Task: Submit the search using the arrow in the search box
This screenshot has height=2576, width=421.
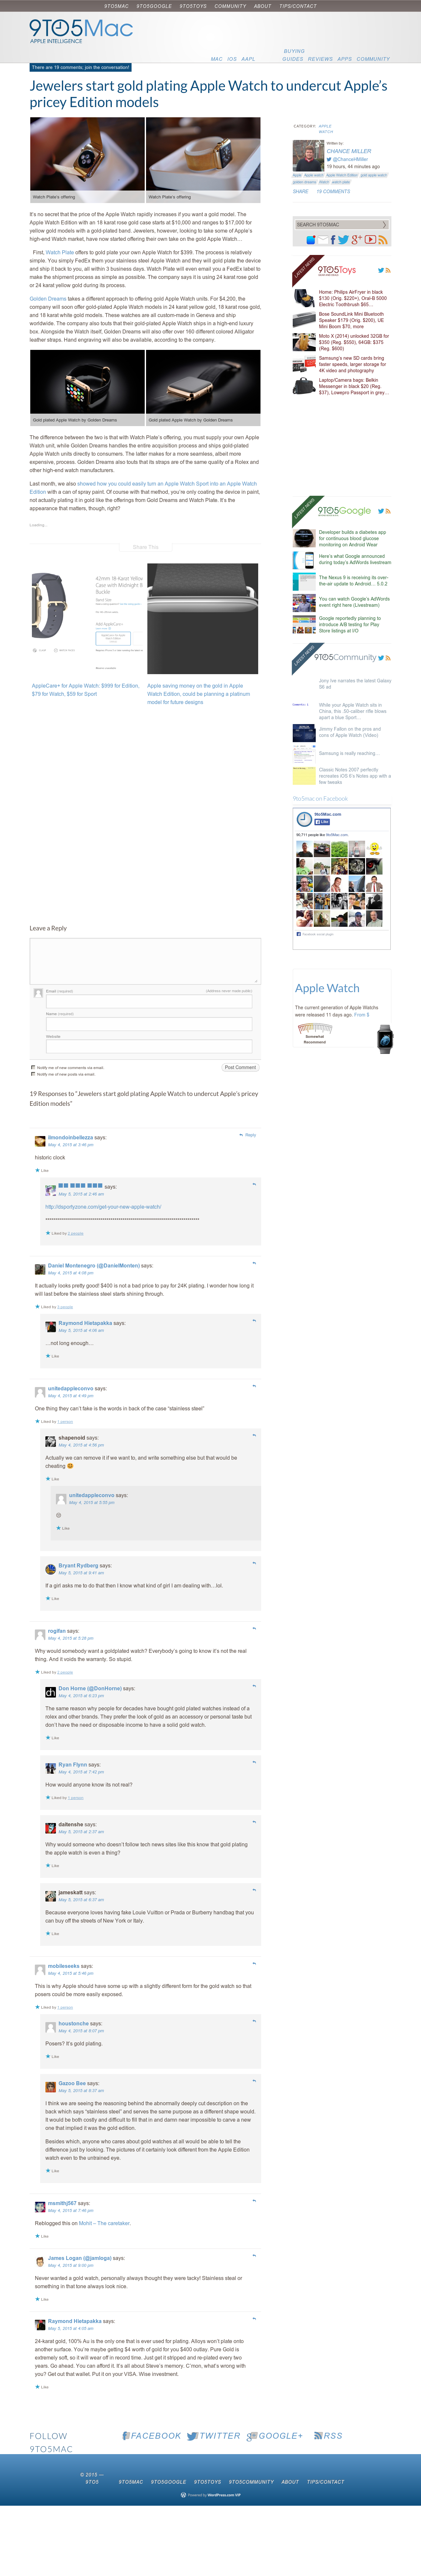Action: tap(384, 225)
